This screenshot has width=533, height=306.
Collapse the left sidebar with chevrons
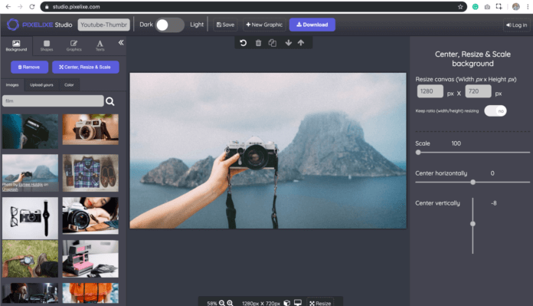[x=121, y=42]
